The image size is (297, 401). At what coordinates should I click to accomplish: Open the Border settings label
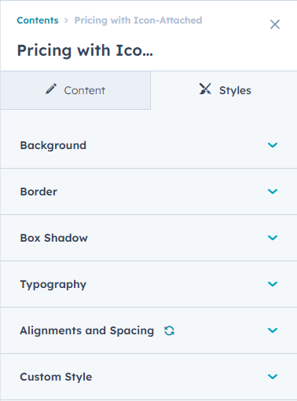[x=38, y=191]
